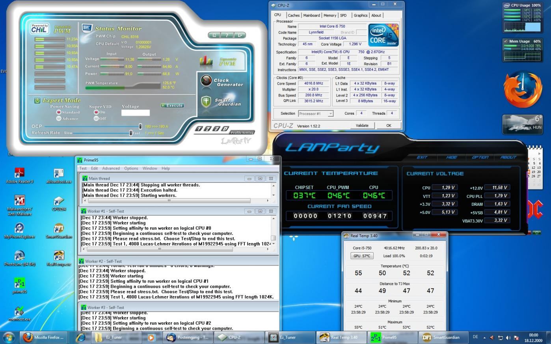Show hidden system tray icons arrow
551x344 pixels.
[x=484, y=338]
